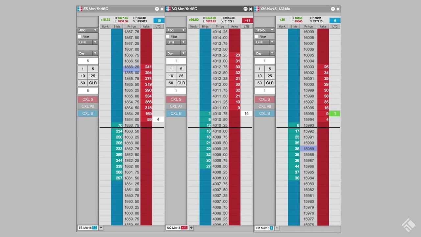
Task: Add a new tab next to YM Mar16
Action: (277, 228)
